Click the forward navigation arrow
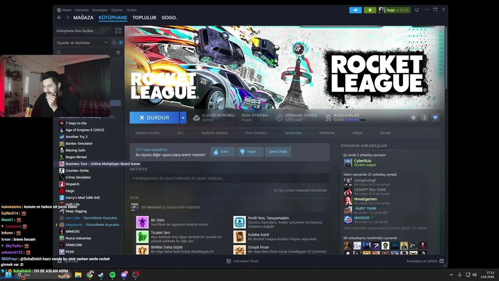Screen dimensions: 499x281 coord(67,18)
